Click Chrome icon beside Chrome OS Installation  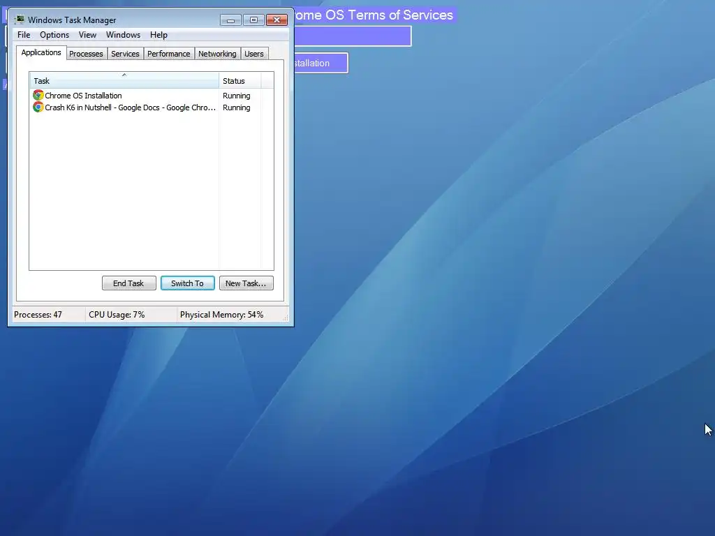tap(38, 95)
